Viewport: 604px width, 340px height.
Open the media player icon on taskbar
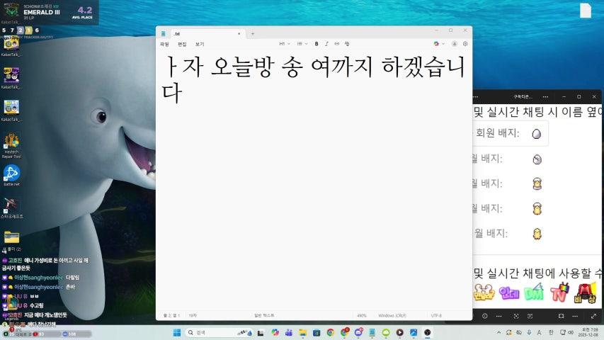pos(400,332)
